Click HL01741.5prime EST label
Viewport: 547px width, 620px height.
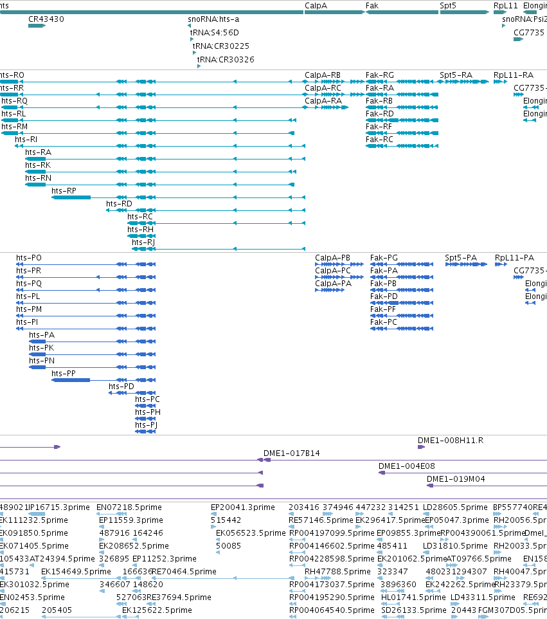point(413,597)
